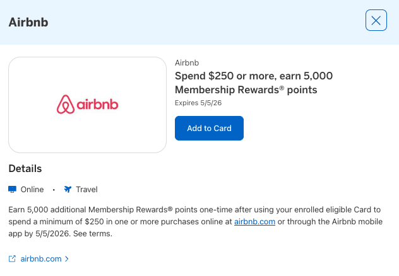Click the Travel category label

[86, 189]
